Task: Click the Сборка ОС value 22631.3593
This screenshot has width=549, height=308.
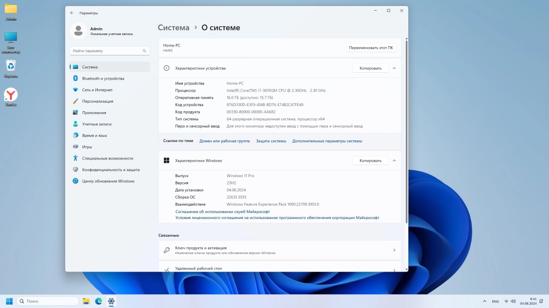Action: click(x=237, y=197)
